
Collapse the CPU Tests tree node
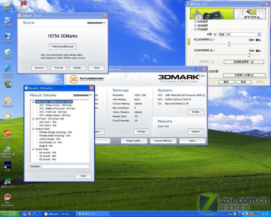click(x=33, y=119)
